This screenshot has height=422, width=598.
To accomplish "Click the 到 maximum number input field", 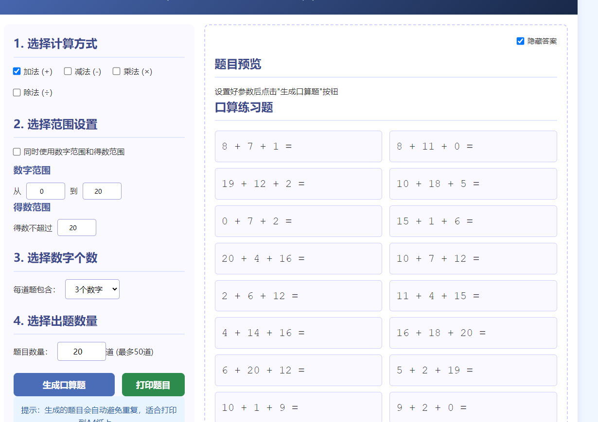I will pos(102,191).
